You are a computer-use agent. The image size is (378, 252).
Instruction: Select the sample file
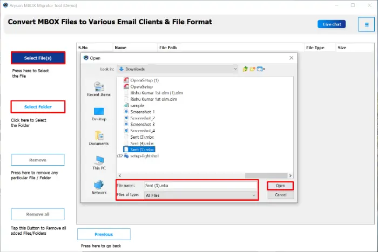(134, 105)
